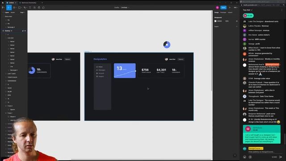This screenshot has width=286, height=161.
Task: Select the LAST 7 DAYS layer
Action: tap(12, 74)
